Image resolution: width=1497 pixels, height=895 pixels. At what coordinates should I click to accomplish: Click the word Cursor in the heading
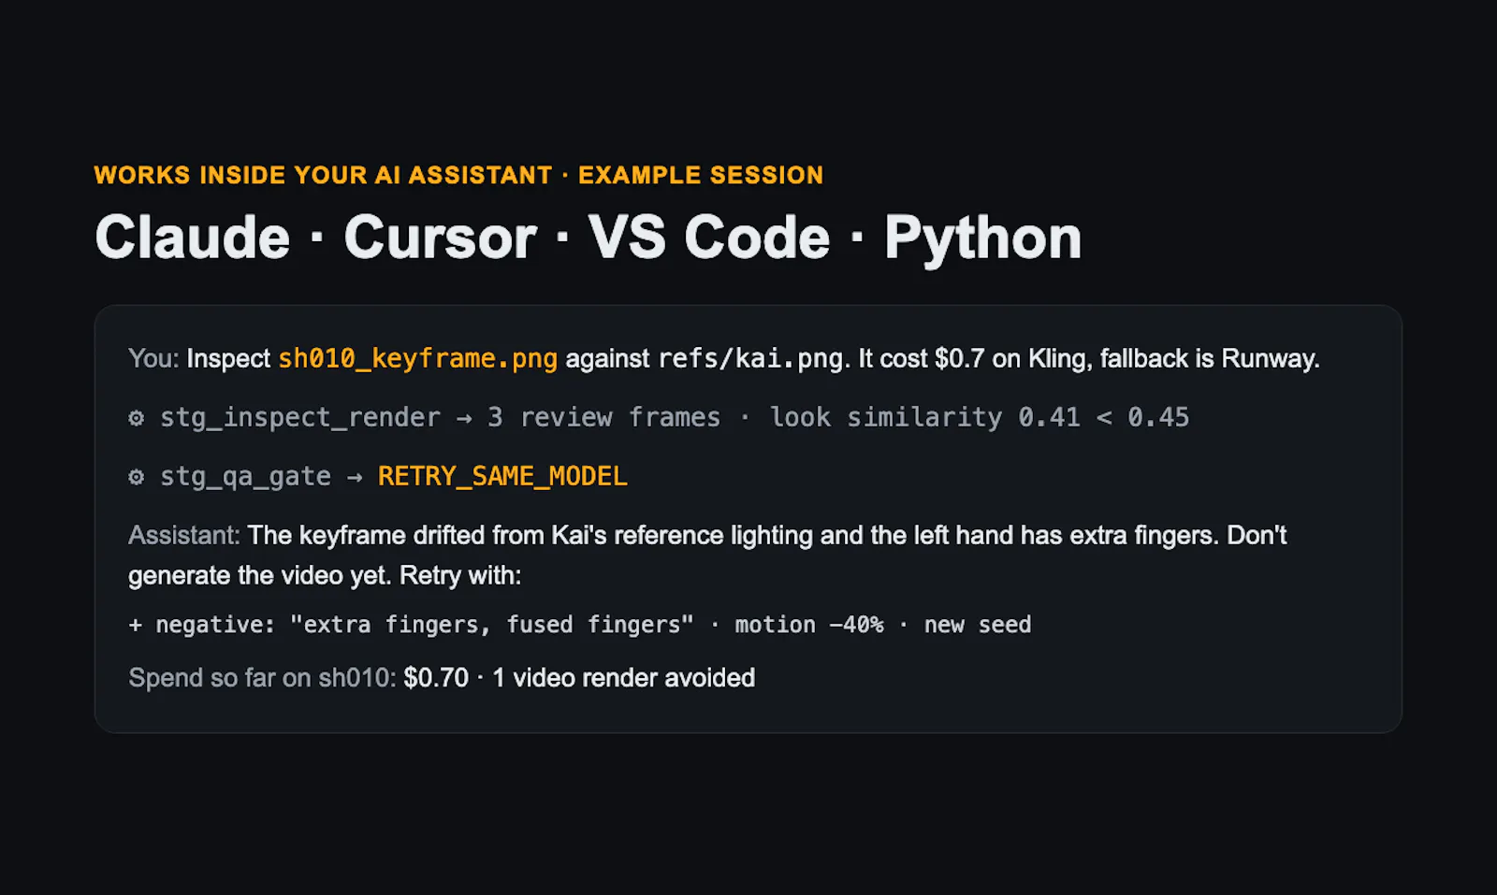point(441,238)
